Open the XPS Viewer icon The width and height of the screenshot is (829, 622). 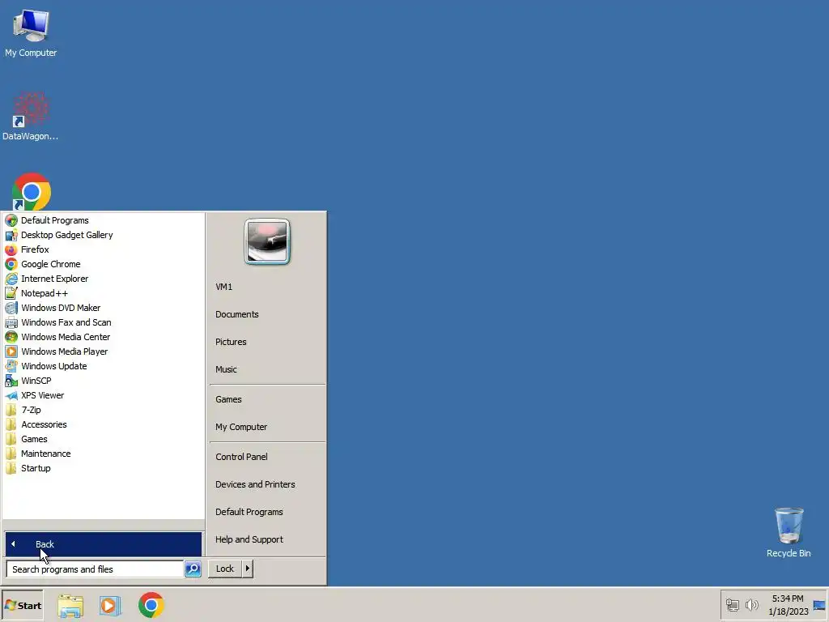tap(11, 395)
